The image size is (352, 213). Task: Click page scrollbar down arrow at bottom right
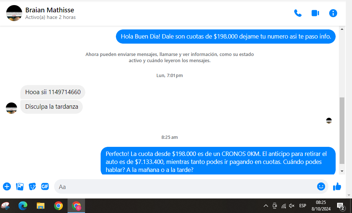[x=349, y=196]
